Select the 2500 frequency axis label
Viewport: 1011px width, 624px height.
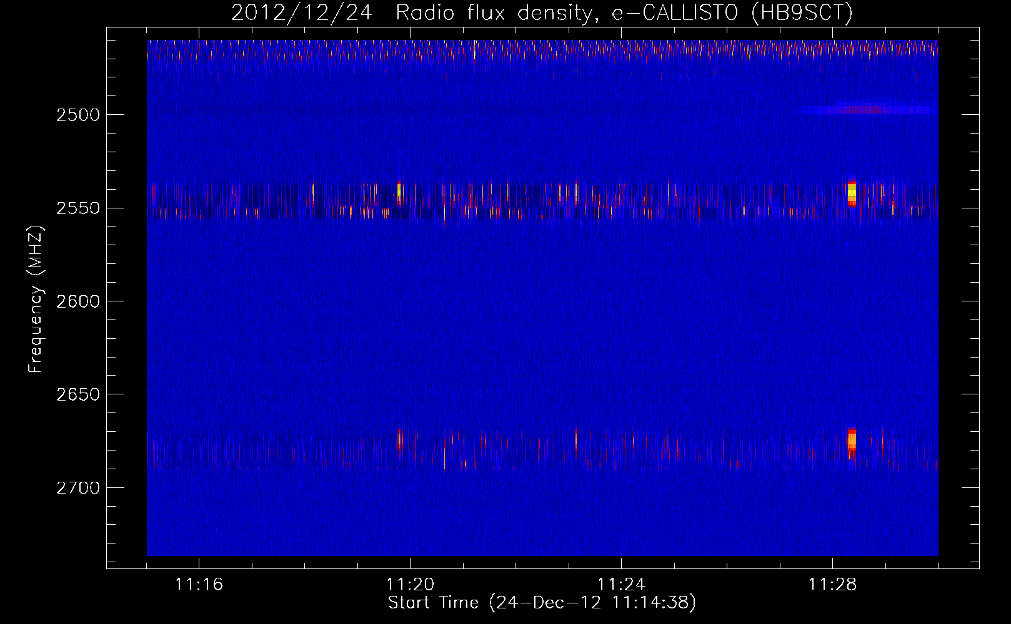click(x=78, y=114)
